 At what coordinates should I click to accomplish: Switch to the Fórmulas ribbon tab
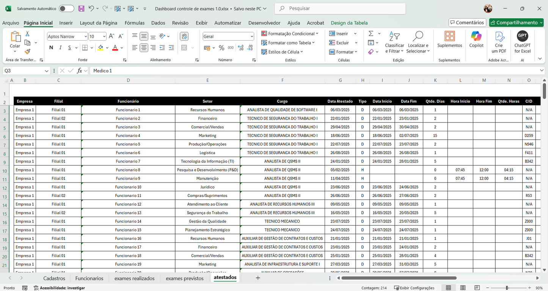pyautogui.click(x=135, y=23)
